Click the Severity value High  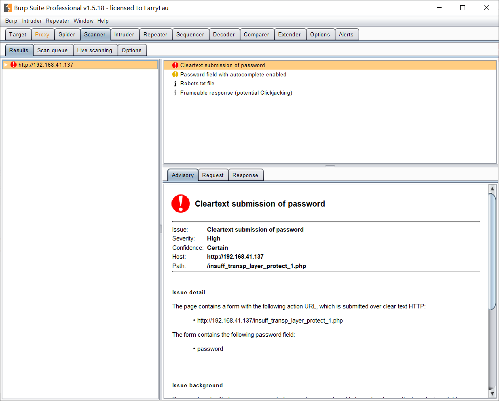(214, 238)
